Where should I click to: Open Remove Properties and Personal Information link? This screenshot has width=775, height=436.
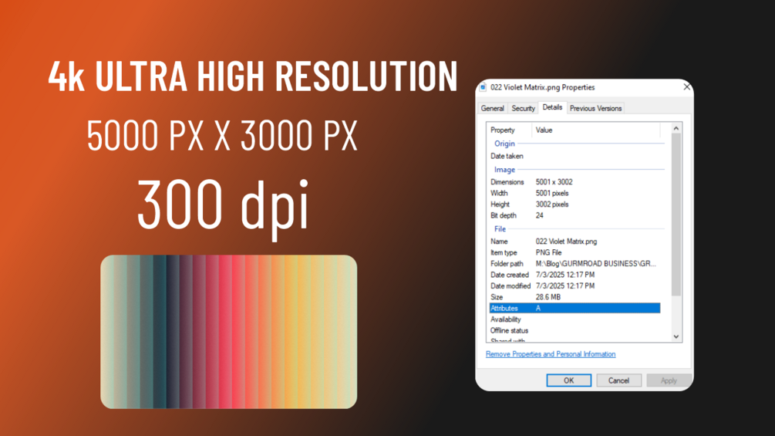[550, 354]
